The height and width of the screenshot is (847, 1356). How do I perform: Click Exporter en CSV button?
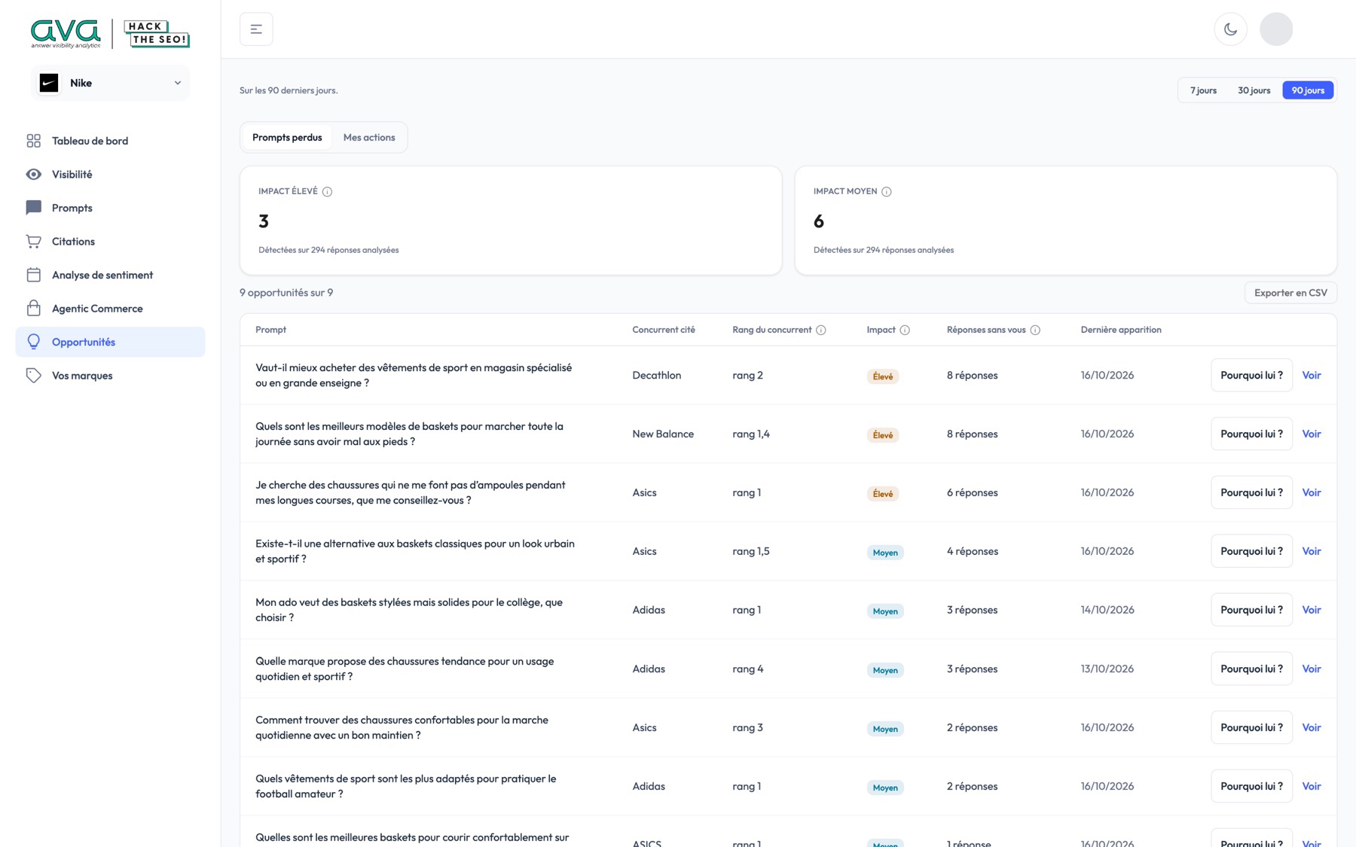[1290, 293]
